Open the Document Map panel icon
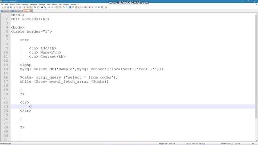 [x=76, y=7]
